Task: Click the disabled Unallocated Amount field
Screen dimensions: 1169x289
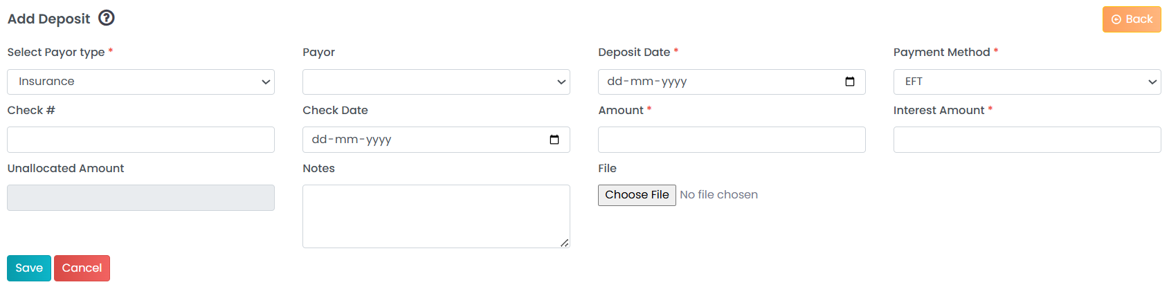Action: (141, 198)
